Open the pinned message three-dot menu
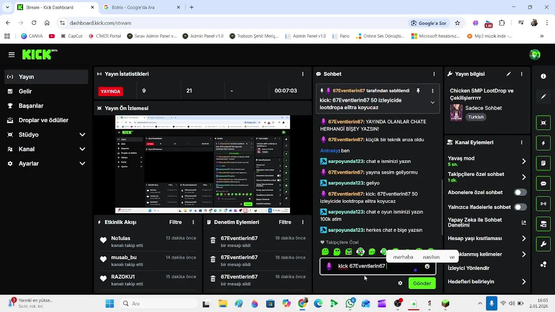Viewport: 555px width, 312px height. click(432, 91)
